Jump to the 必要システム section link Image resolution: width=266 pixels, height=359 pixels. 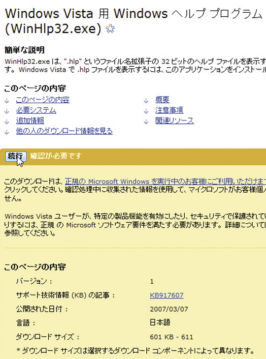pos(36,110)
